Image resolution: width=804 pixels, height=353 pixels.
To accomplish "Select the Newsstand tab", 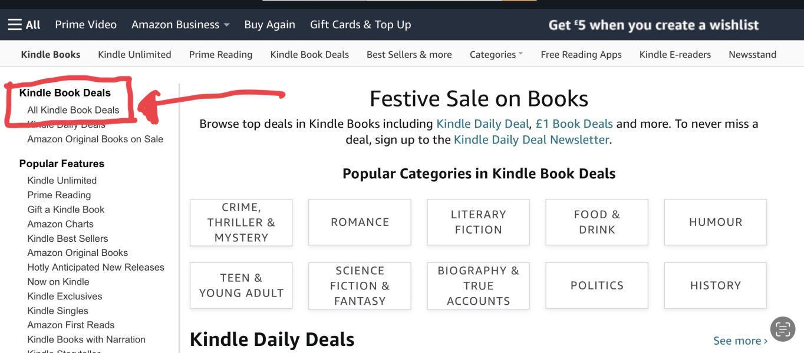I will [x=752, y=54].
